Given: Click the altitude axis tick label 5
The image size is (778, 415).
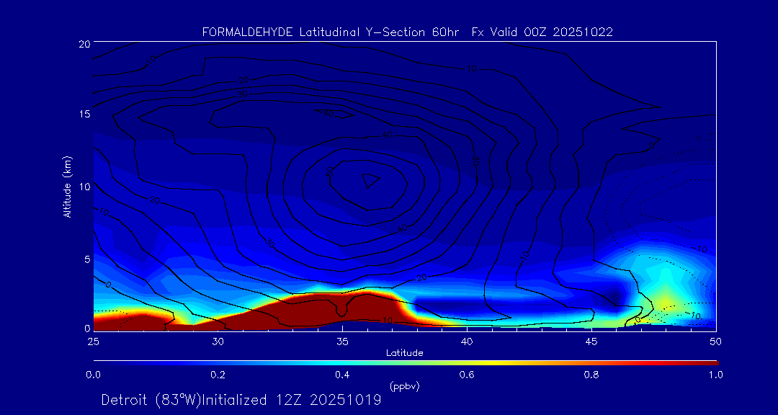Looking at the screenshot, I should [86, 259].
